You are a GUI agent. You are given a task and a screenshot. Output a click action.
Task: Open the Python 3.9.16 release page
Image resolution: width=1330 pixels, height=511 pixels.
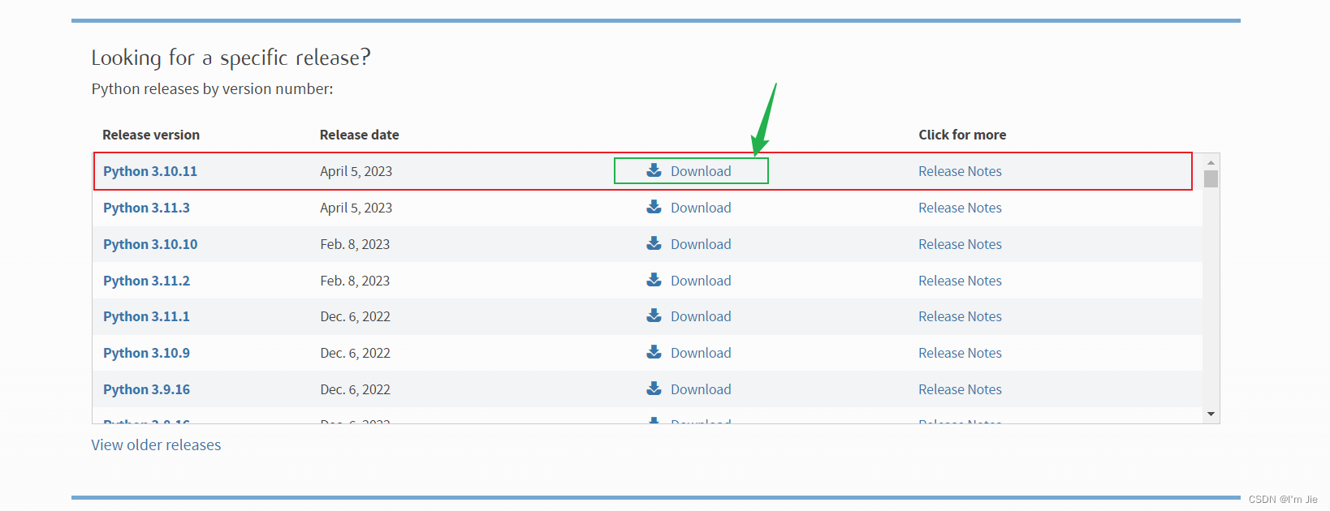146,389
